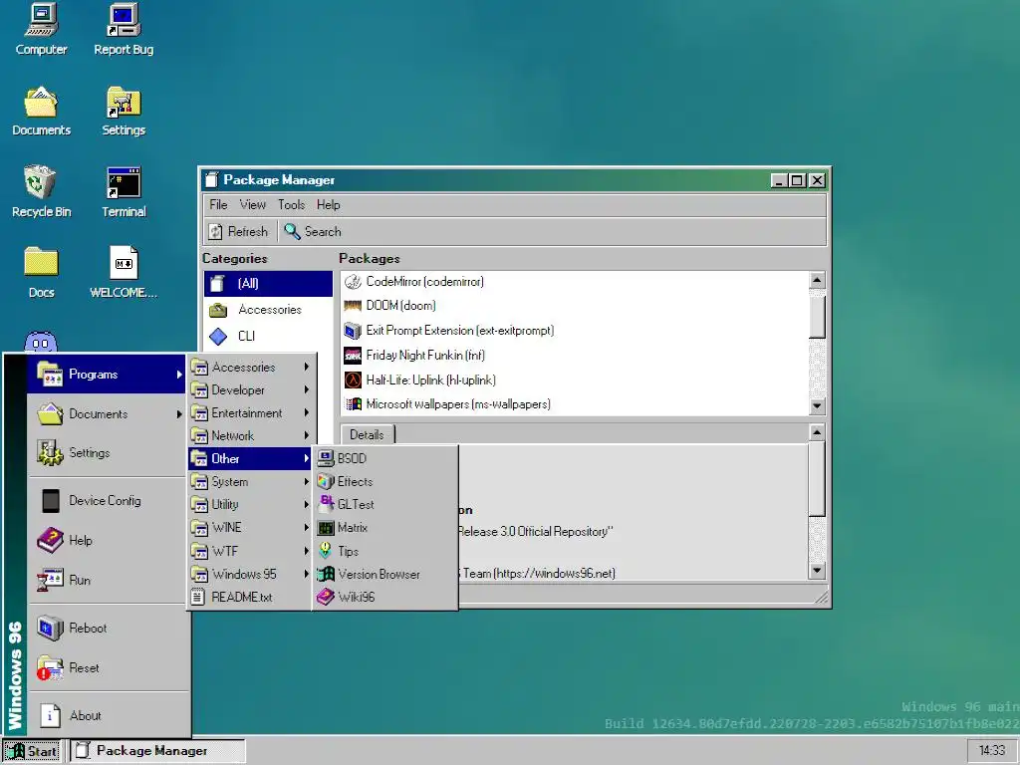Open Tips from Other submenu
This screenshot has width=1020, height=765.
385,551
